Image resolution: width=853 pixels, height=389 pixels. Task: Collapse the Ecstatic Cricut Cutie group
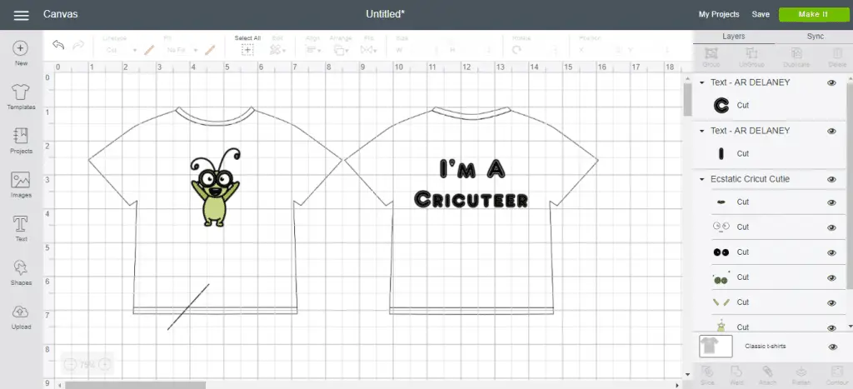(701, 180)
